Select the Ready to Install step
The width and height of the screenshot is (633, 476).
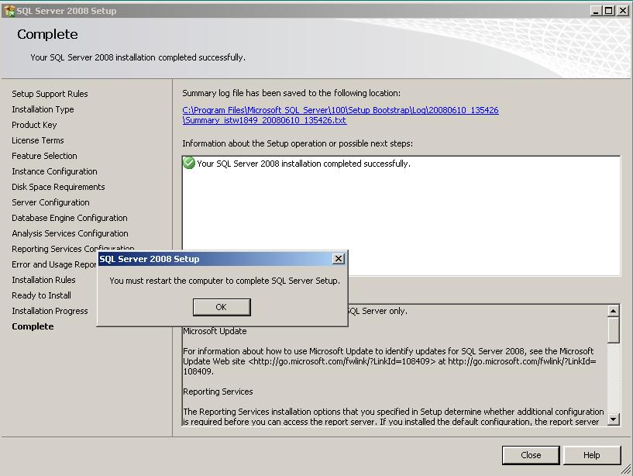click(x=41, y=295)
